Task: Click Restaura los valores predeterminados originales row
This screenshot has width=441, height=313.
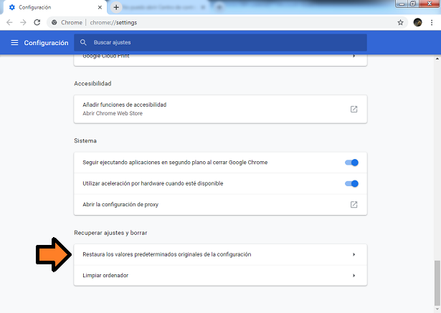Action: (220, 254)
